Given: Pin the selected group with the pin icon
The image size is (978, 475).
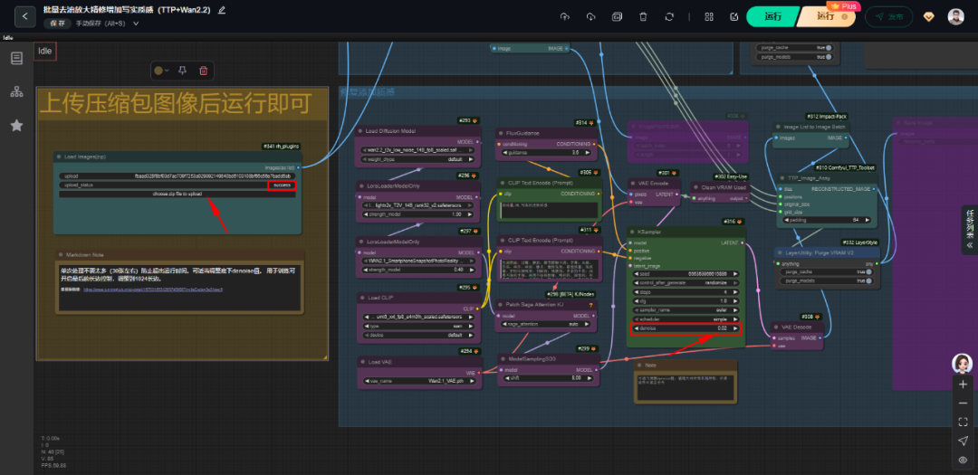Looking at the screenshot, I should 182,71.
